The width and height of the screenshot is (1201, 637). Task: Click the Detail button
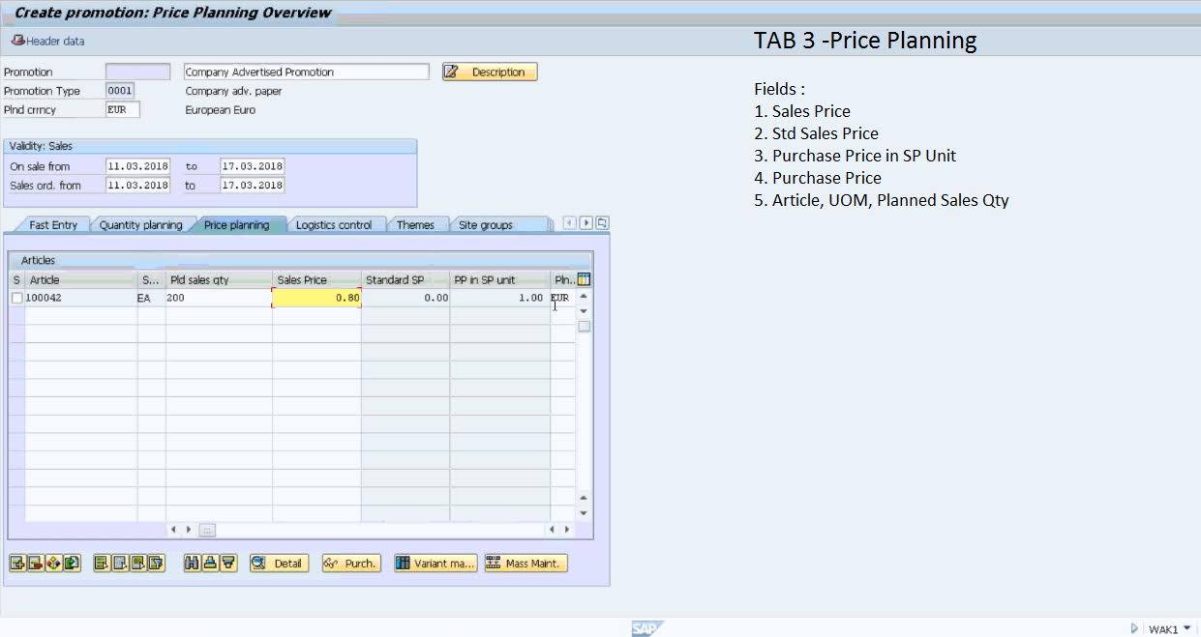pyautogui.click(x=279, y=563)
